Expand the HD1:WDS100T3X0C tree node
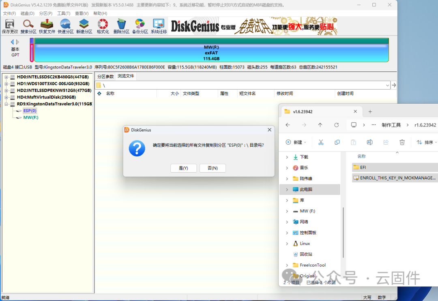The width and height of the screenshot is (438, 301). pyautogui.click(x=6, y=84)
